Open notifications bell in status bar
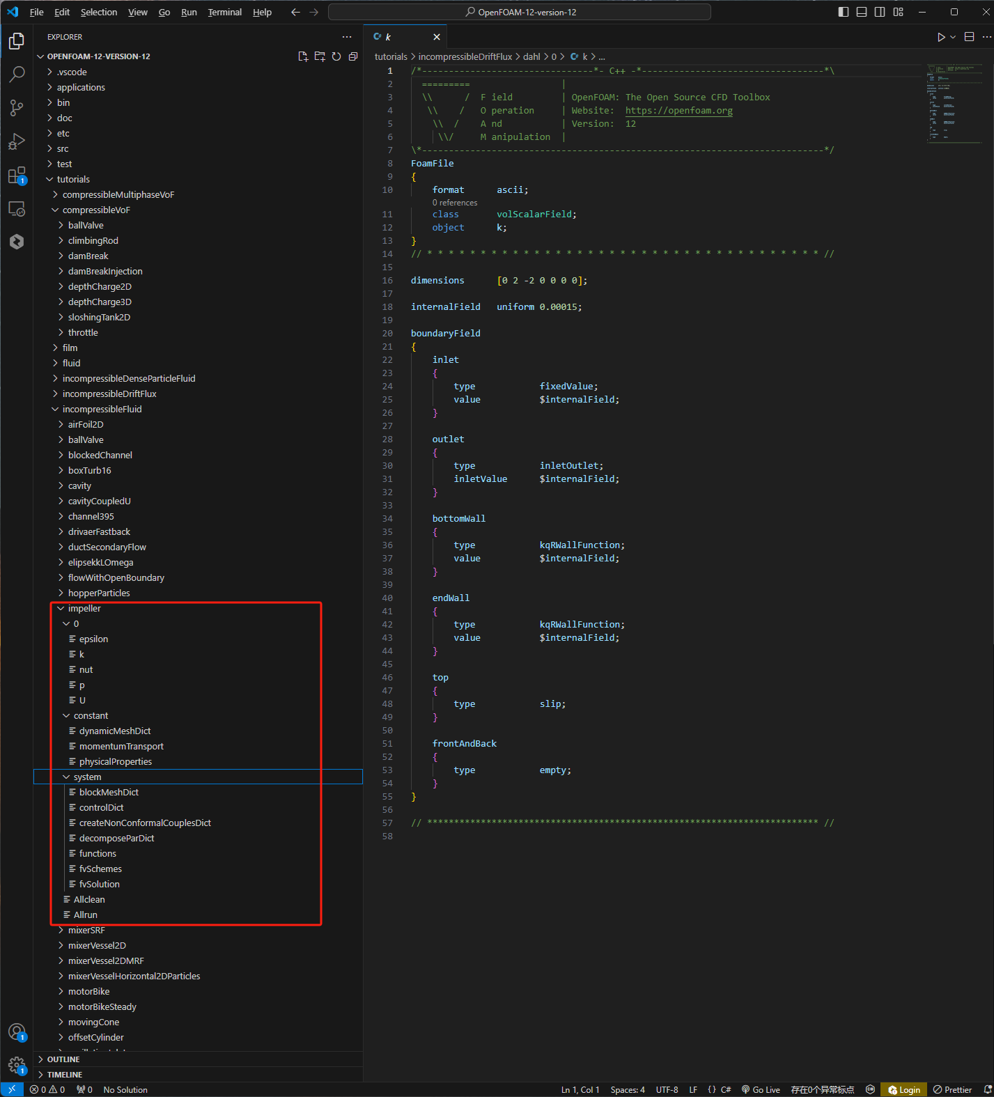 tap(987, 1090)
